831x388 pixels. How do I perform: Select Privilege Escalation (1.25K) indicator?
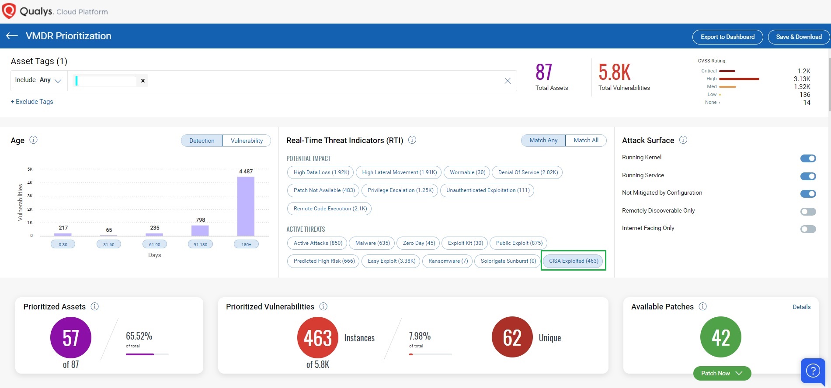coord(400,190)
